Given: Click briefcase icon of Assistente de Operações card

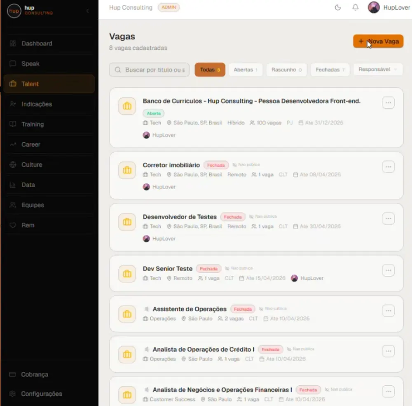Looking at the screenshot, I should [127, 314].
